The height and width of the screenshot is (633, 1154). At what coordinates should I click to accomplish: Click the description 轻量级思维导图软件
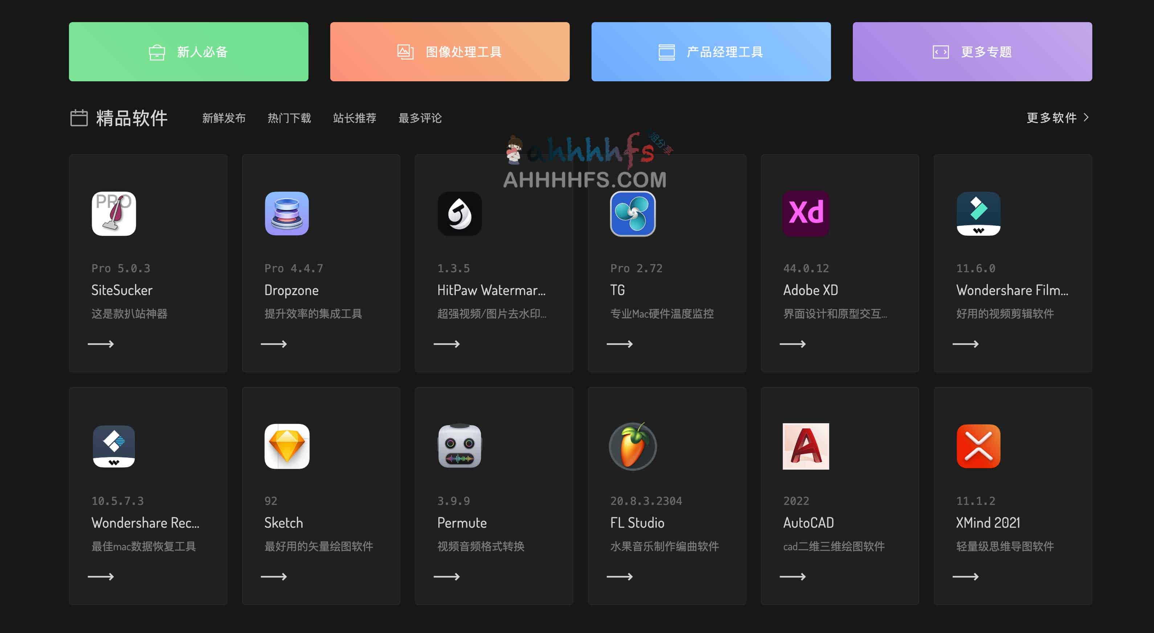[x=1005, y=546]
